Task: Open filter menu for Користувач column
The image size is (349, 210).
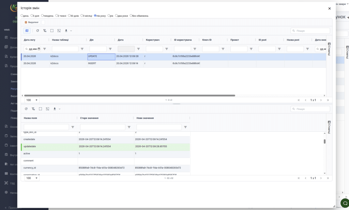Action: pos(166,49)
